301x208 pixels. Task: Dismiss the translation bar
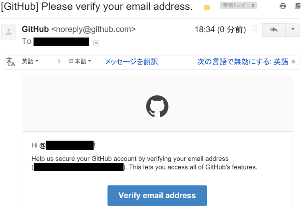click(x=293, y=62)
